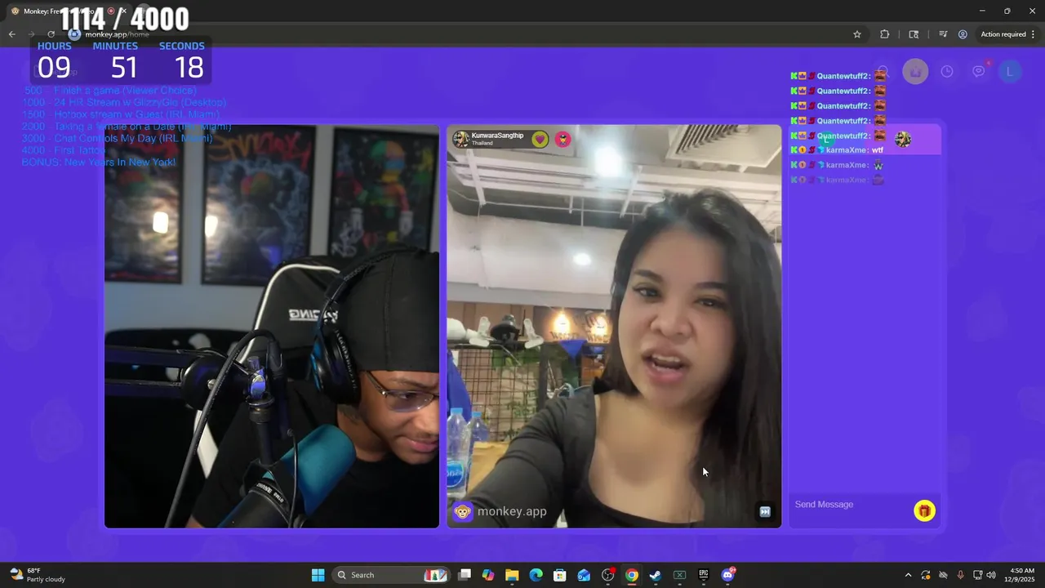Image resolution: width=1045 pixels, height=588 pixels.
Task: Open Steam from the taskbar
Action: 656,575
